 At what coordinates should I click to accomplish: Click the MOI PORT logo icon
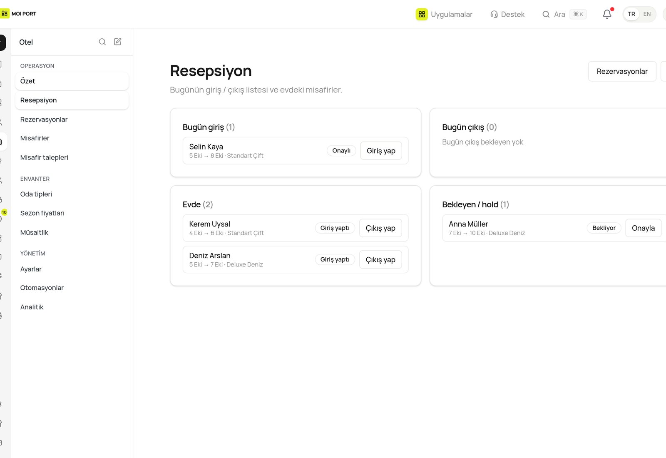5,14
